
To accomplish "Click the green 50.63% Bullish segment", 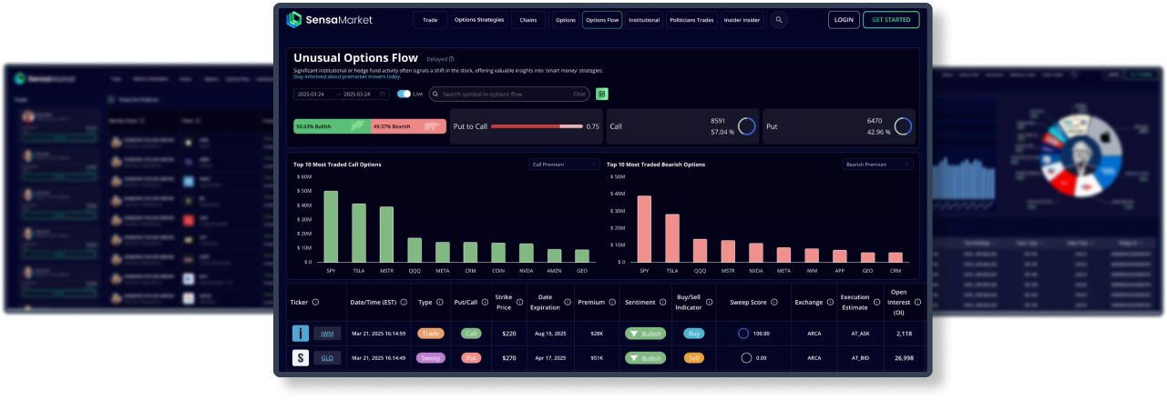I will click(333, 126).
